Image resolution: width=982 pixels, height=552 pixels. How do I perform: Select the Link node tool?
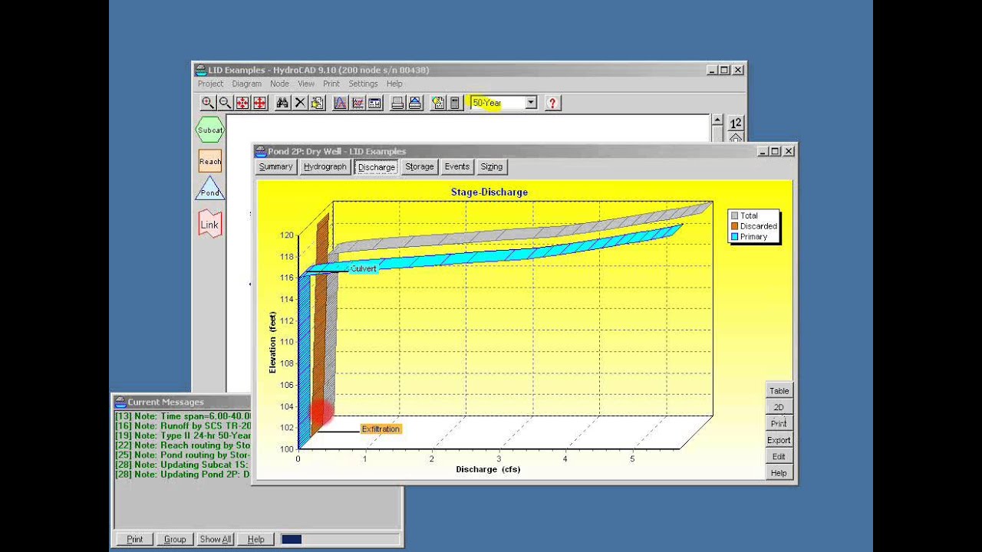[x=210, y=224]
